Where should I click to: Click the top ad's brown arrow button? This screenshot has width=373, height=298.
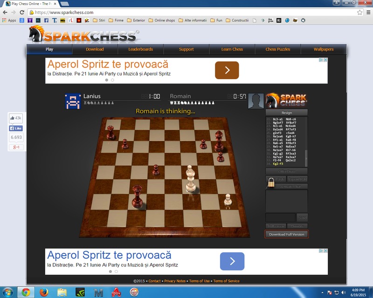(x=227, y=70)
